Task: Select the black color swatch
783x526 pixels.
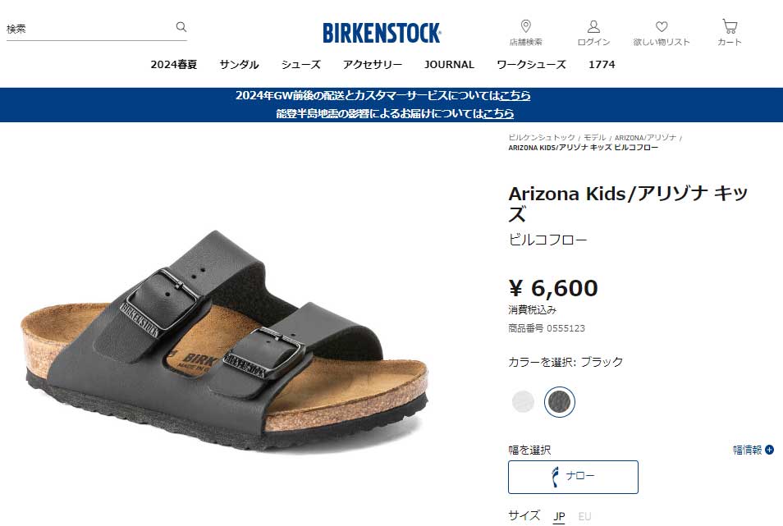Action: point(559,401)
